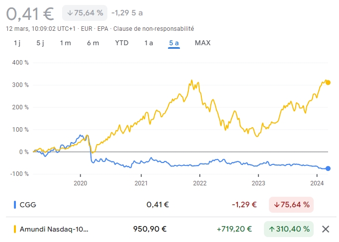Click the blue CGG legend color bar
The height and width of the screenshot is (242, 339).
(15, 204)
